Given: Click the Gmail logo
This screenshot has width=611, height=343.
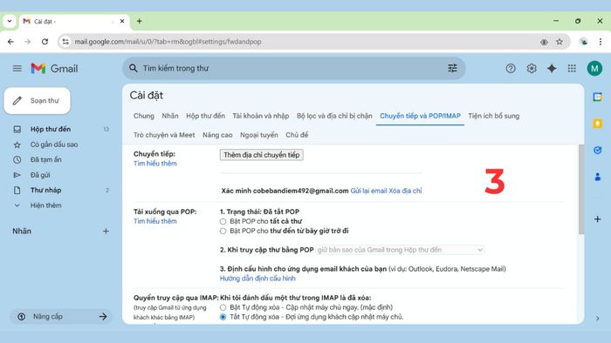Looking at the screenshot, I should [54, 69].
